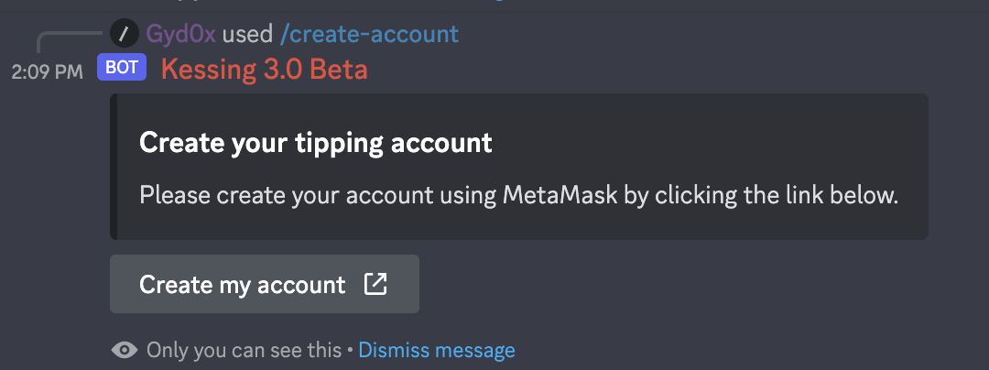
Task: Open the Kessing 3.0 Beta bot profile
Action: [264, 70]
